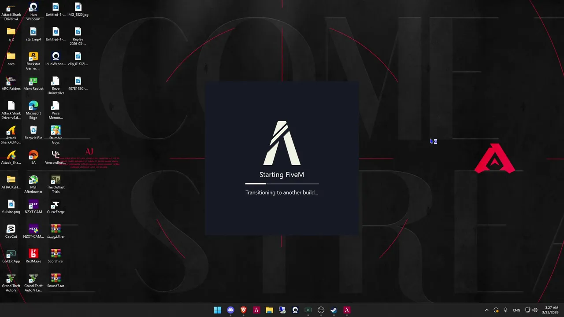Screen dimensions: 564x317
Task: Select the Grand Theft Auto V Legacy shortcut
Action: pyautogui.click(x=33, y=283)
